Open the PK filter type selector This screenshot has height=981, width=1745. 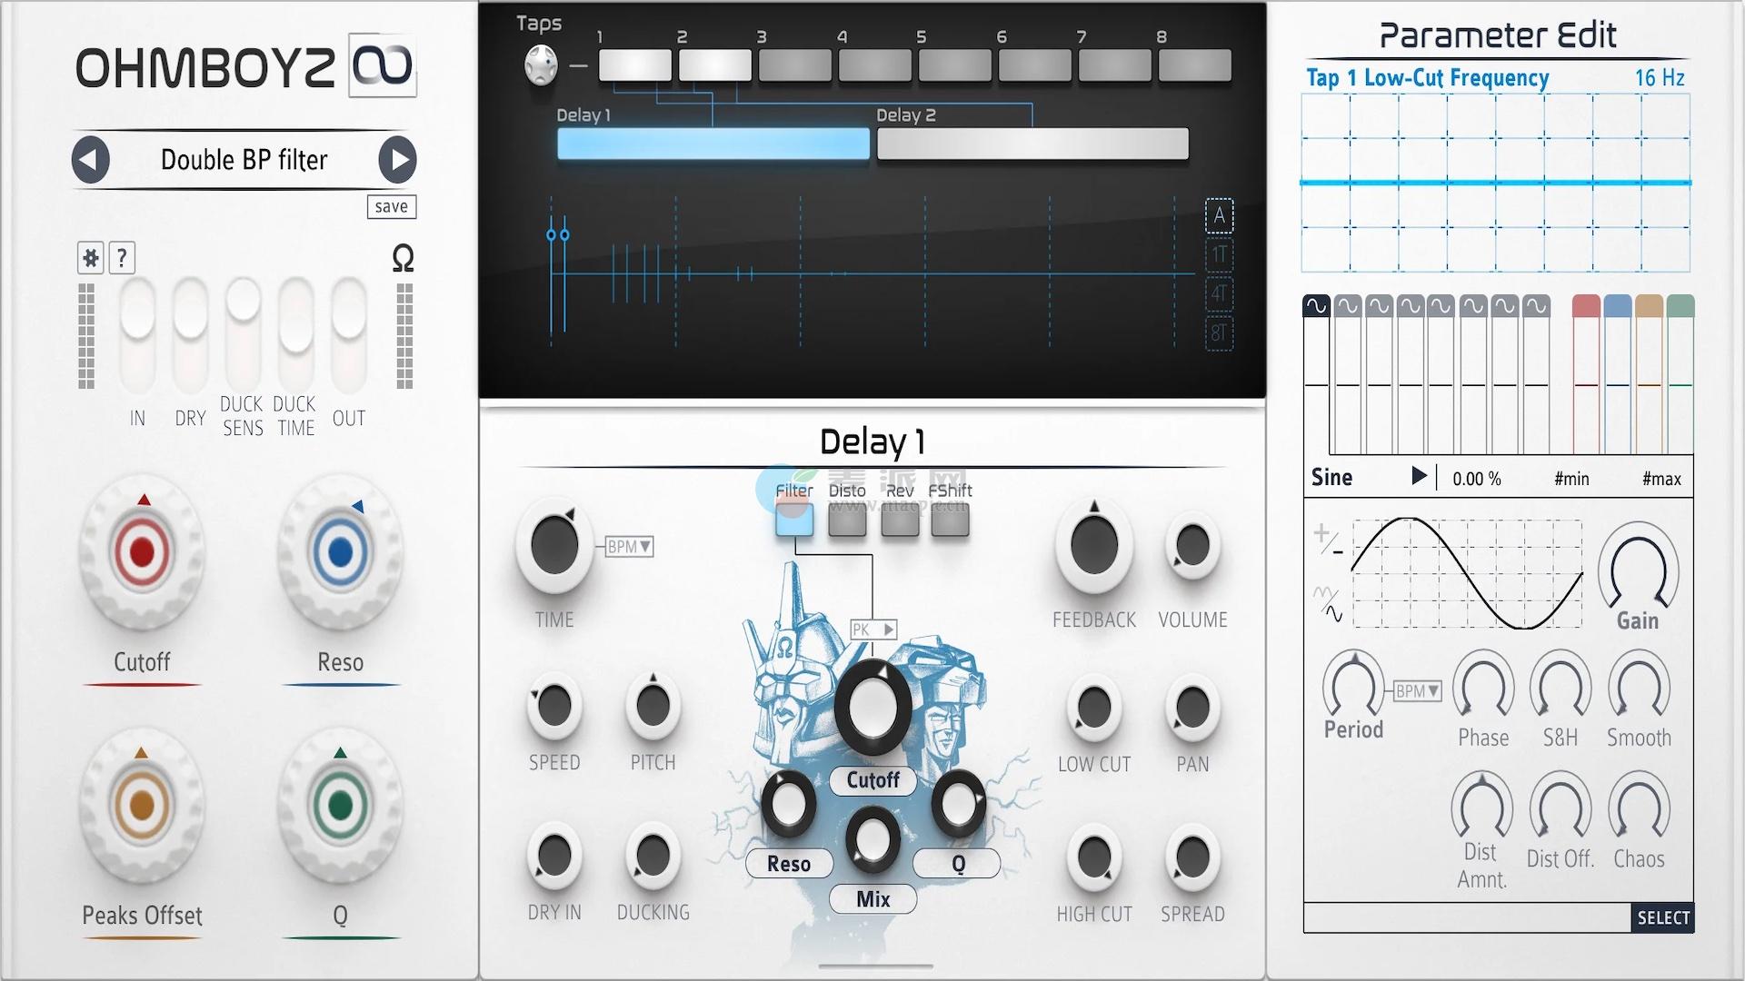[x=873, y=629]
